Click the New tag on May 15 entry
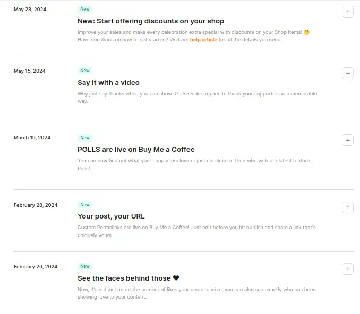 (x=85, y=71)
